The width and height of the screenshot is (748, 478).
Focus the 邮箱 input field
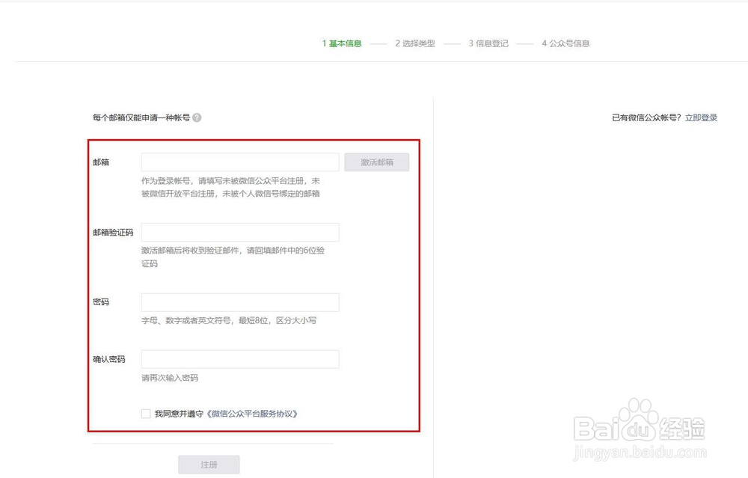point(240,162)
